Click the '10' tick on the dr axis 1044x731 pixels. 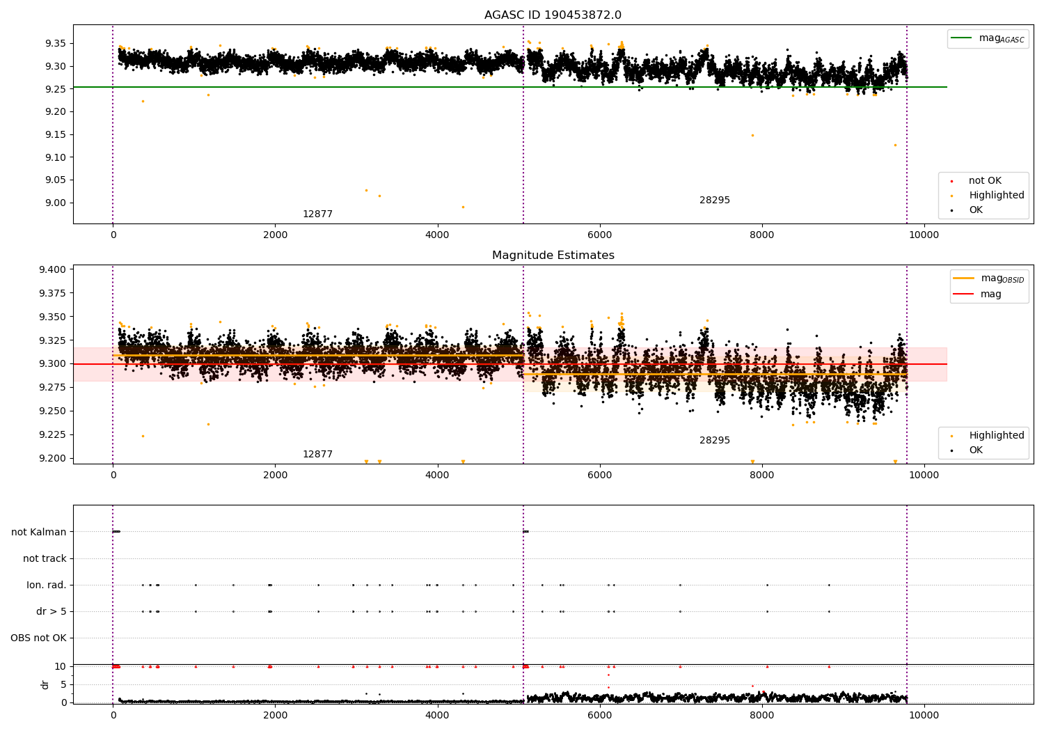click(61, 667)
